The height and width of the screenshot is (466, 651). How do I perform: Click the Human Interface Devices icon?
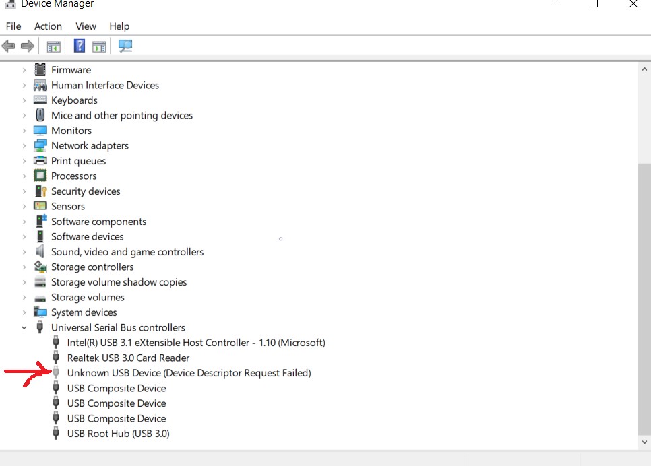40,85
